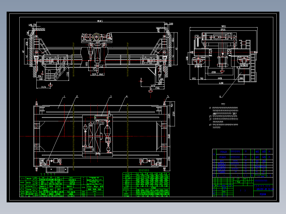
Task: Select the 3470 dimension text
Action: pos(153,86)
